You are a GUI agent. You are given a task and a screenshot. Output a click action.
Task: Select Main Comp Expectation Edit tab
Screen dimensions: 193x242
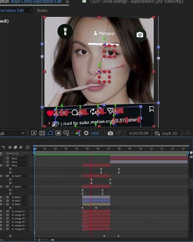click(36, 2)
